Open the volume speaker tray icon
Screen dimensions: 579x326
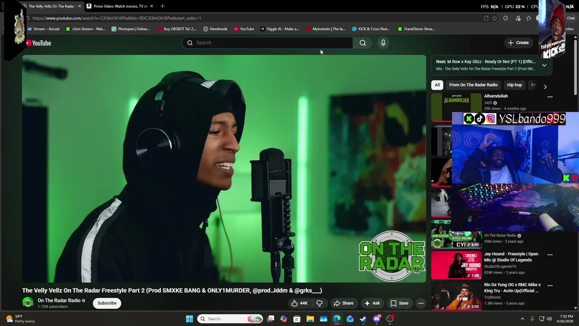[x=549, y=319]
